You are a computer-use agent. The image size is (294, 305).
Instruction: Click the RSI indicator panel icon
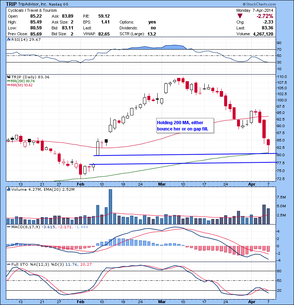click(x=8, y=39)
